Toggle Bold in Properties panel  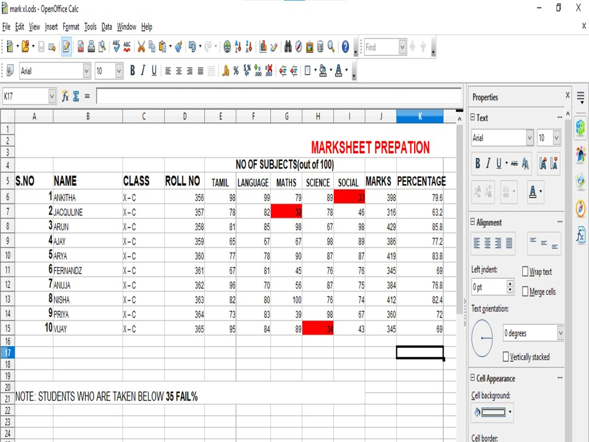478,163
